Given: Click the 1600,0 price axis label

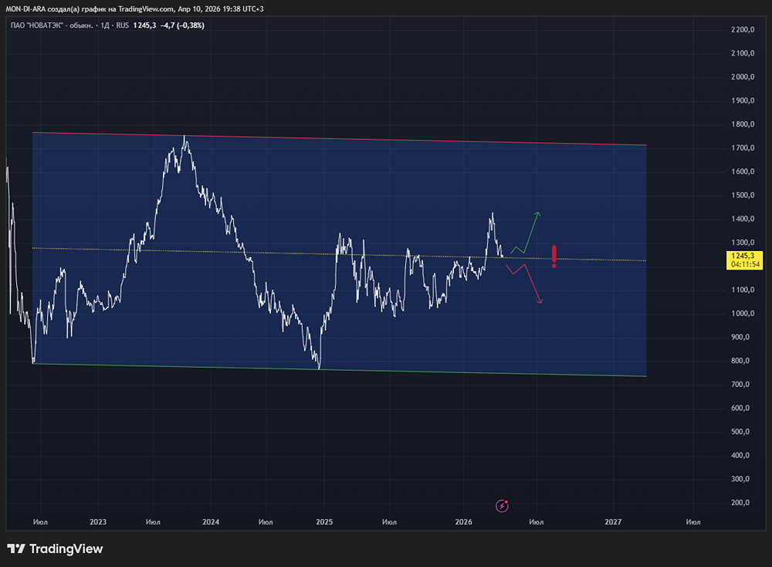Looking at the screenshot, I should [x=743, y=171].
